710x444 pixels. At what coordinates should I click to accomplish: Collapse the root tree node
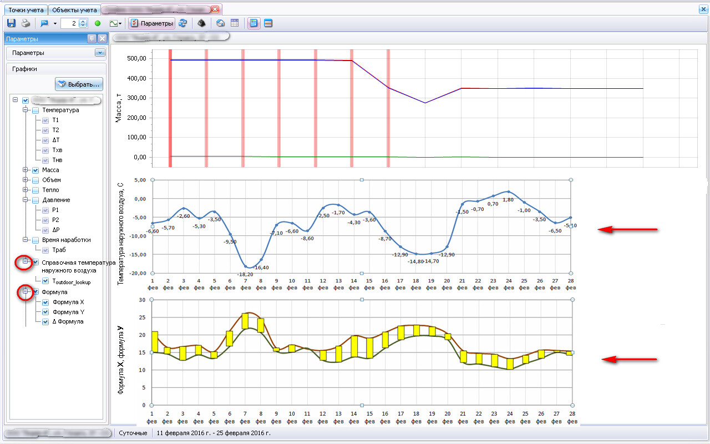click(16, 100)
